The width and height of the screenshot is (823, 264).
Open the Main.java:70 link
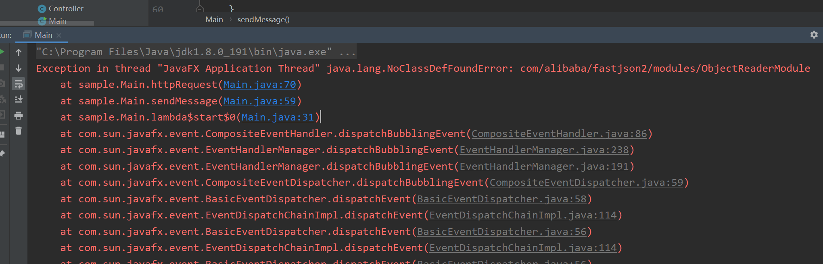pos(259,85)
